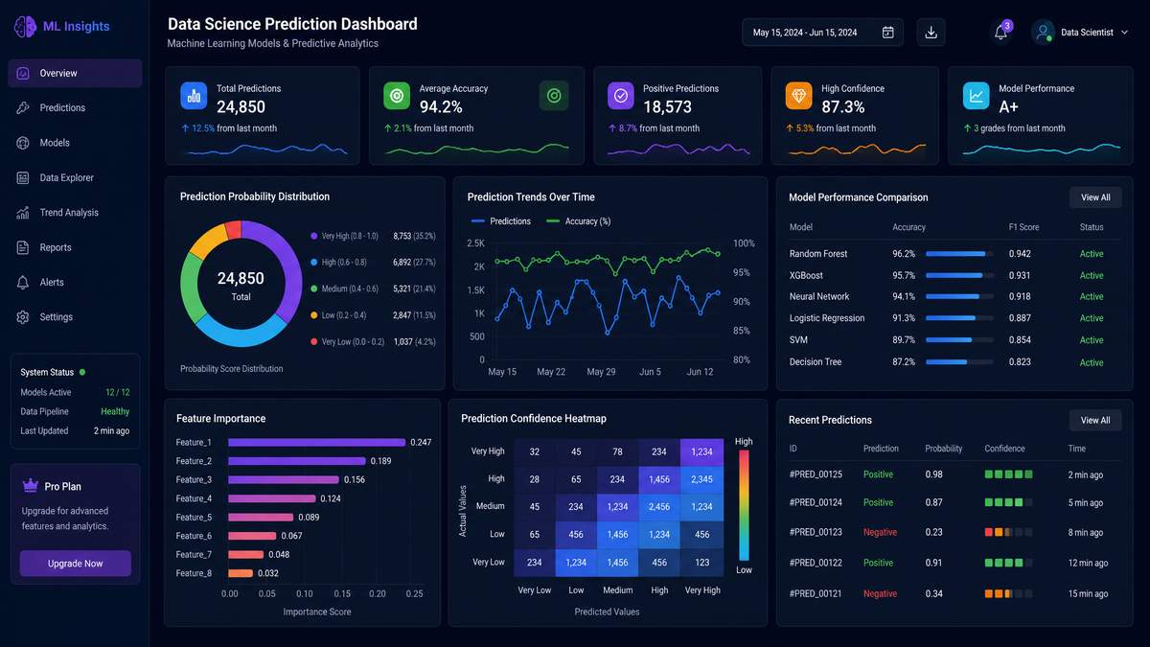Screen dimensions: 1150x647
Task: Toggle Predictions series in trends legend
Action: [500, 221]
